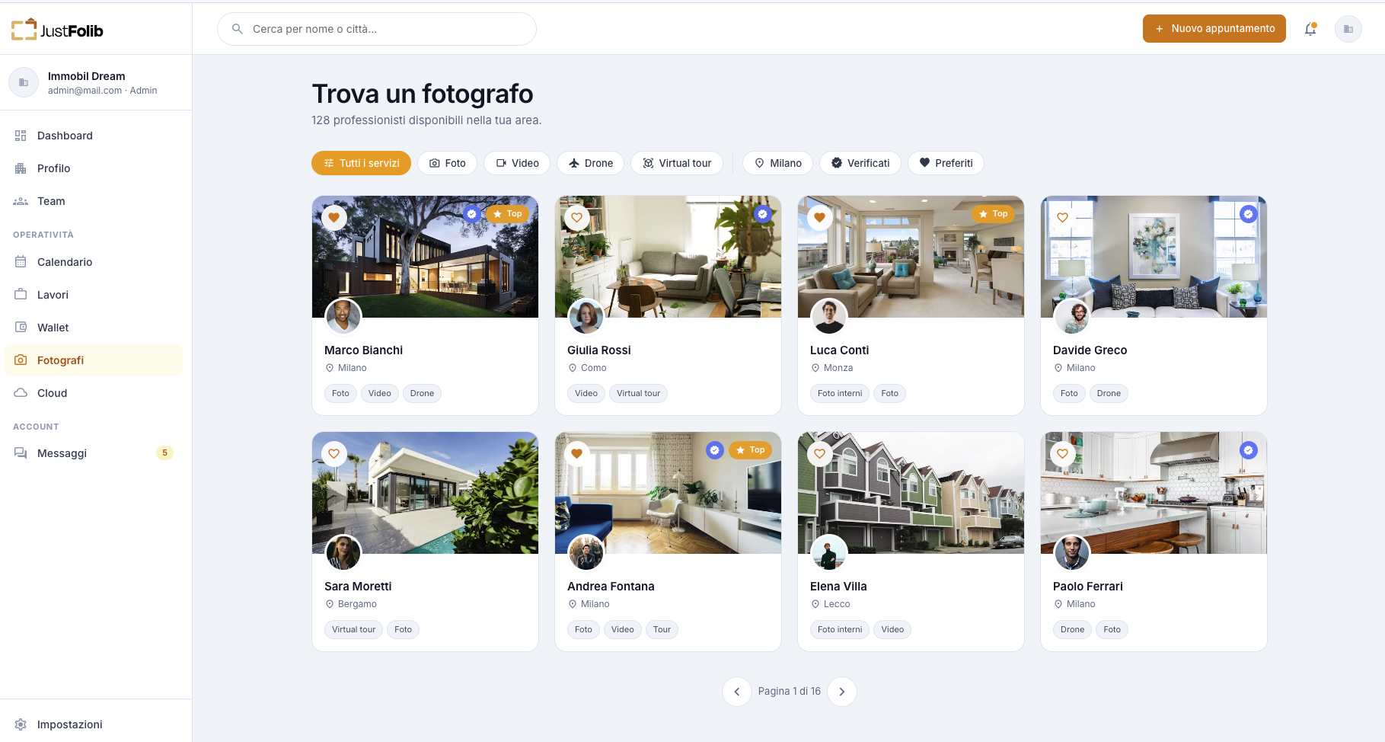The height and width of the screenshot is (742, 1385).
Task: Focus the search by name or city field
Action: pos(377,29)
